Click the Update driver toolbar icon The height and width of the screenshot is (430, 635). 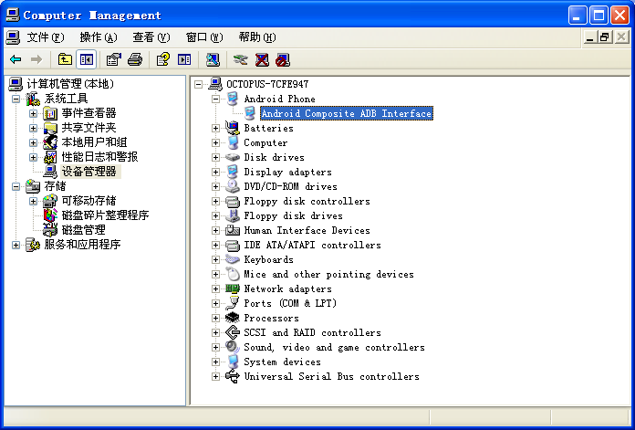click(241, 60)
